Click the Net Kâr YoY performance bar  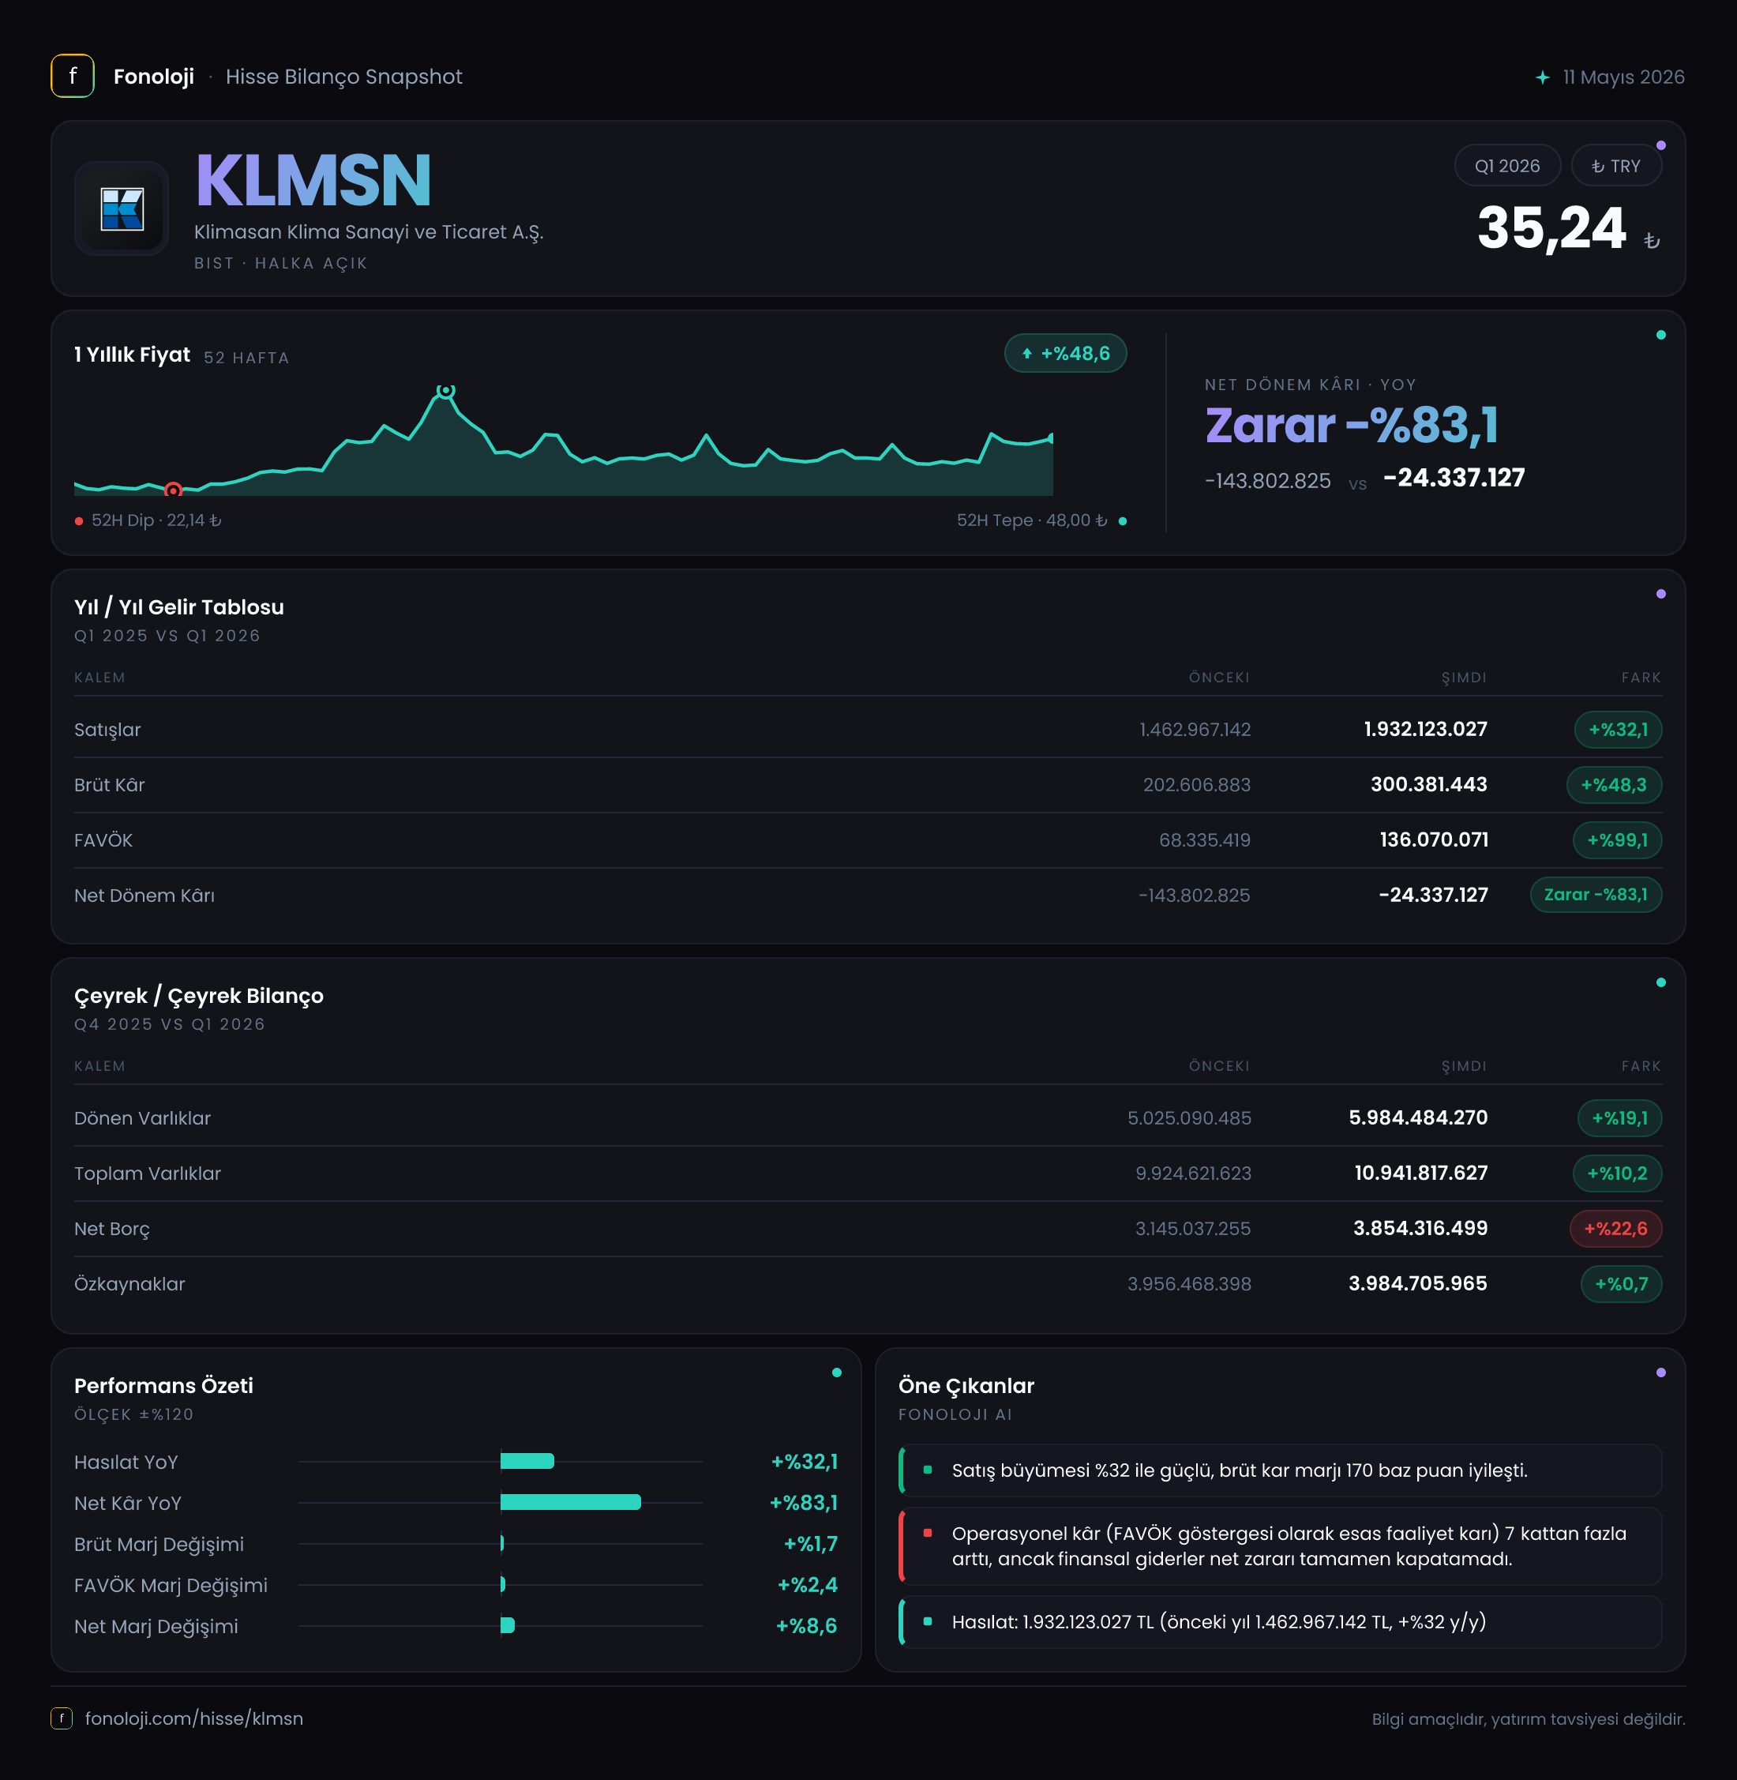(x=570, y=1503)
